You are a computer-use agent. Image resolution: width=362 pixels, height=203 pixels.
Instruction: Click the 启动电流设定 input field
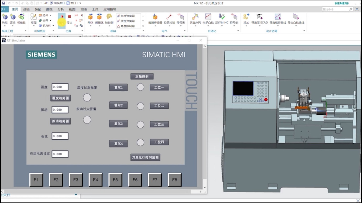[x=60, y=154]
